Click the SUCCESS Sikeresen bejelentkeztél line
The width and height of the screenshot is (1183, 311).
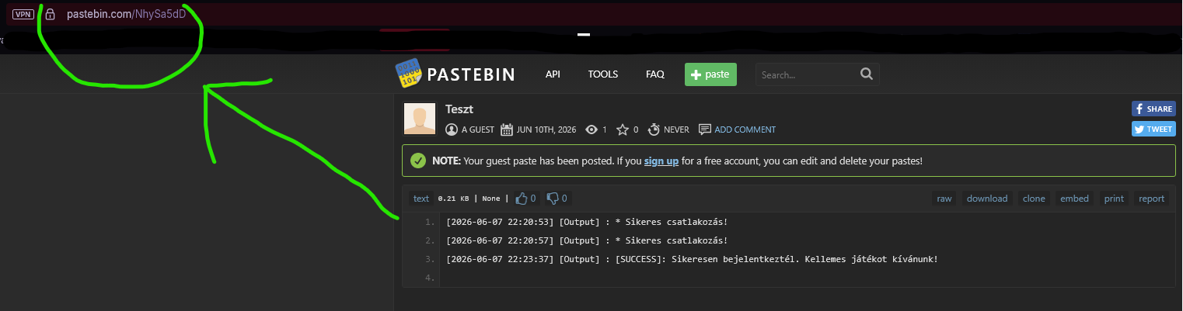692,259
